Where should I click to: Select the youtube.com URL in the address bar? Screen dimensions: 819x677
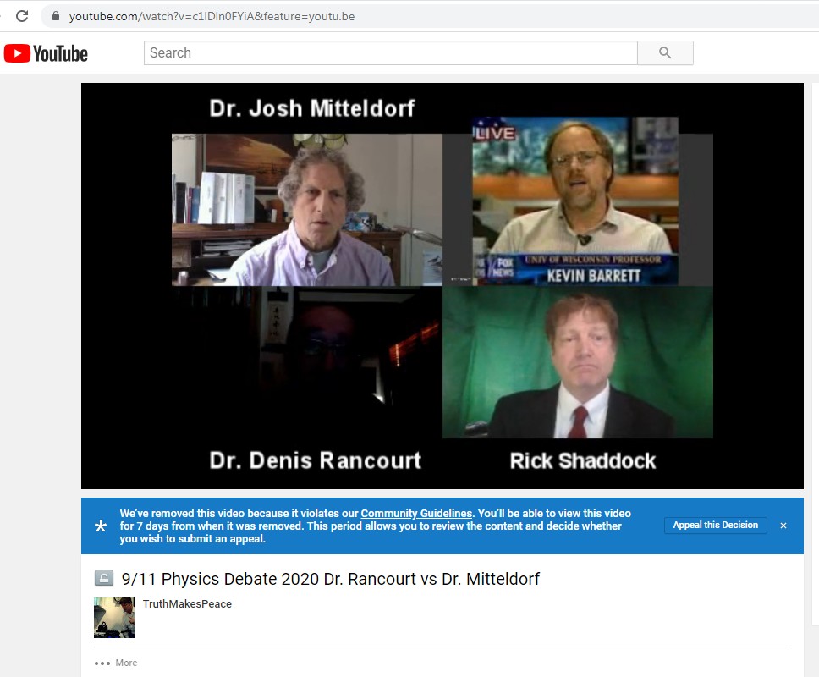(x=212, y=16)
